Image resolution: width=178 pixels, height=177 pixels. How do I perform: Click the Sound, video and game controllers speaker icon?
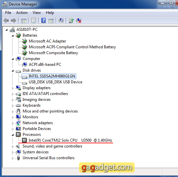click(x=18, y=146)
